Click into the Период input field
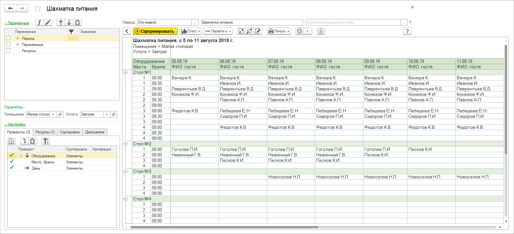Image resolution: width=514 pixels, height=234 pixels. pos(164,22)
